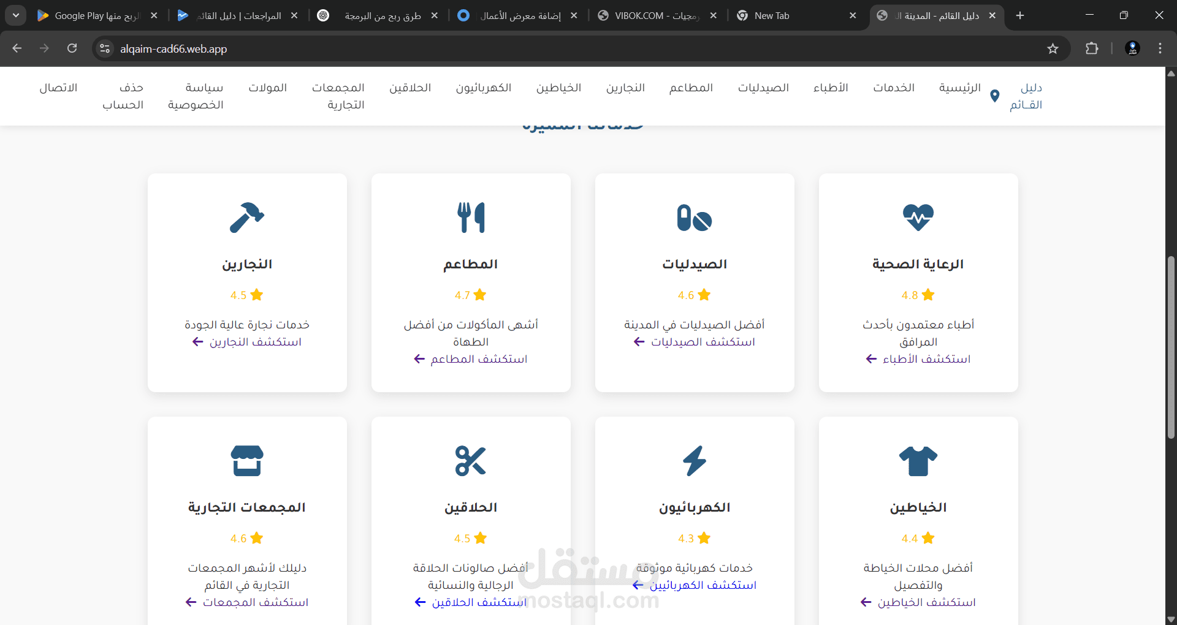Follow the استكشف المطاعم link
Image resolution: width=1177 pixels, height=625 pixels.
(x=471, y=359)
